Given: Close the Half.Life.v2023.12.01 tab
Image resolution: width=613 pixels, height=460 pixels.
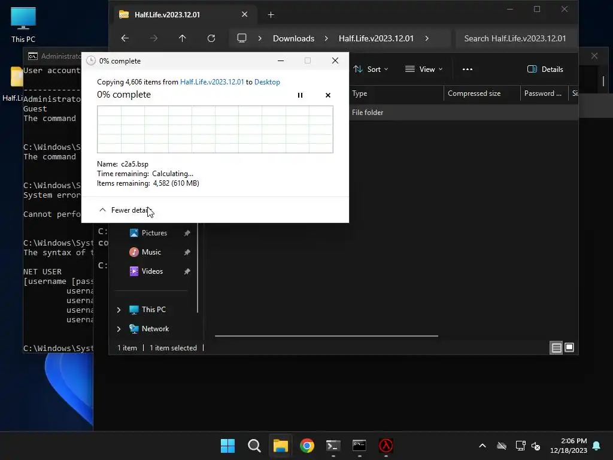Looking at the screenshot, I should coord(245,14).
